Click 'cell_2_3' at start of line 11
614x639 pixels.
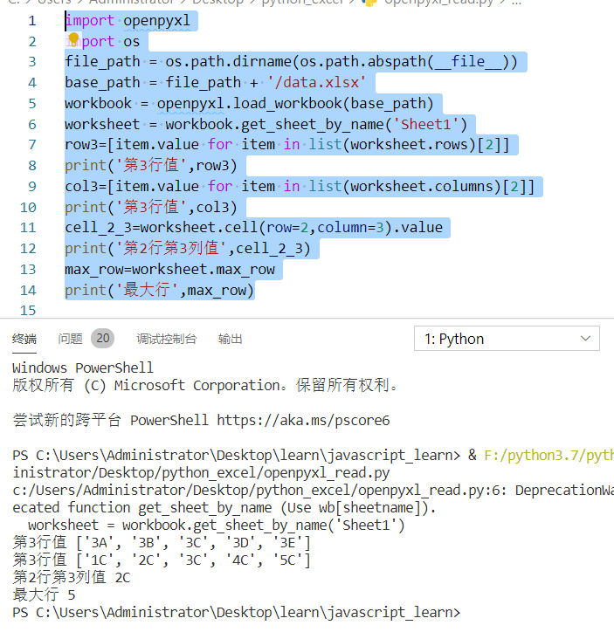tap(98, 228)
